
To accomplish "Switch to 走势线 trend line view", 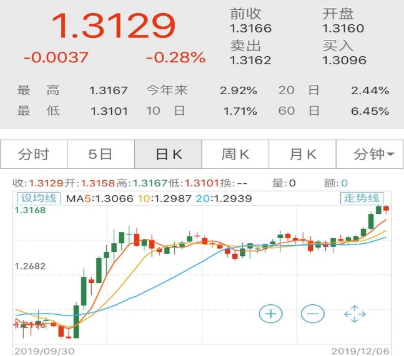I will pyautogui.click(x=362, y=198).
